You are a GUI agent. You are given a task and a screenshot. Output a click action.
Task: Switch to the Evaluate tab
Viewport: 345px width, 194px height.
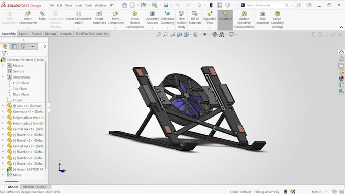[x=65, y=34]
